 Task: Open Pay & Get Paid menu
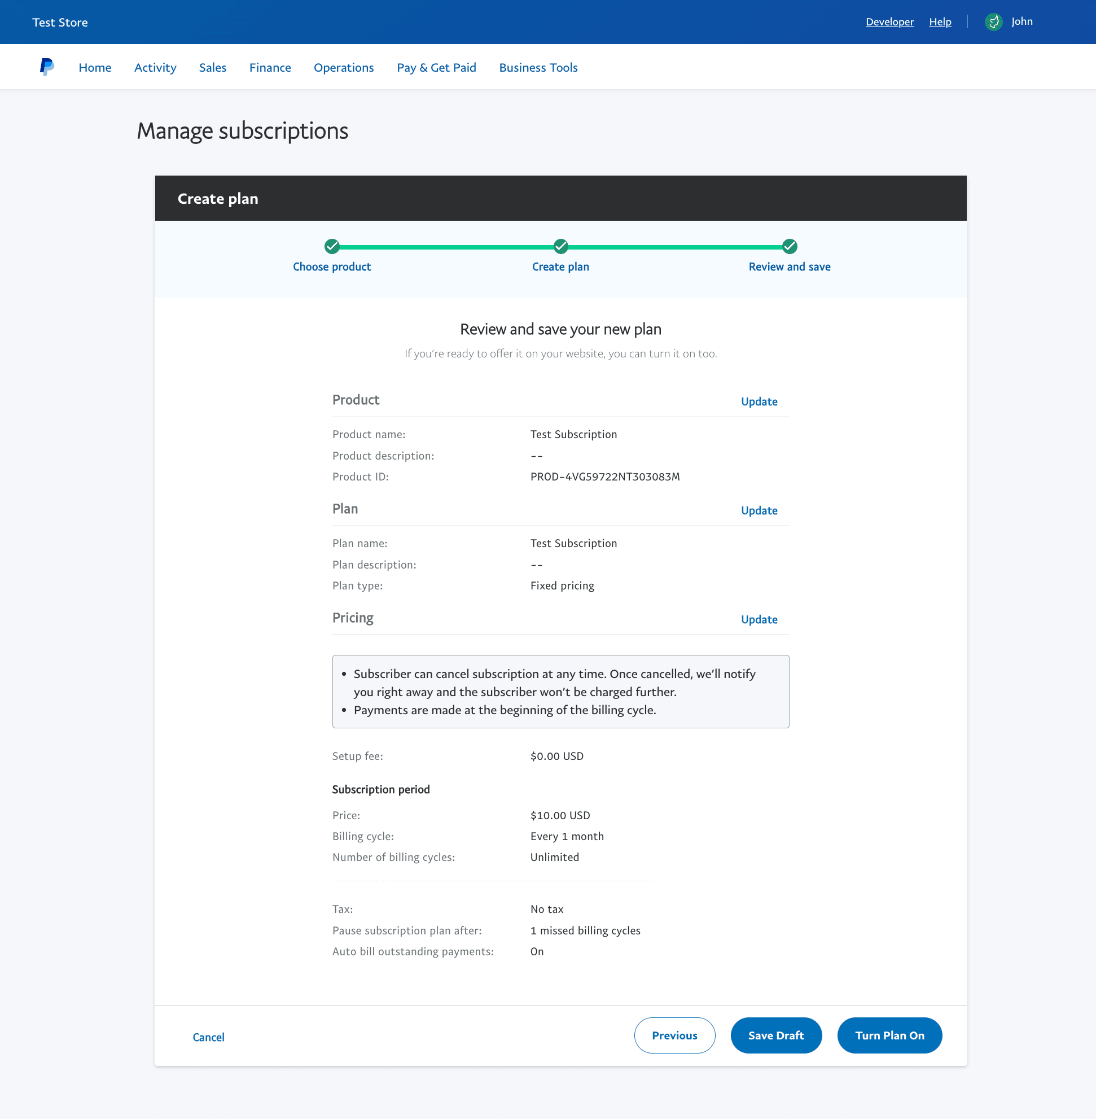tap(436, 67)
